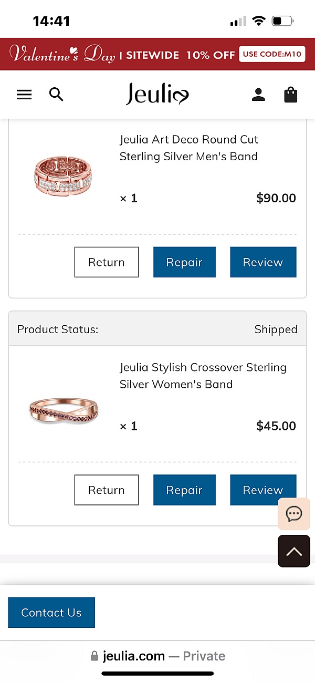This screenshot has height=682, width=315.
Task: Tap the lock icon beside jeulia.com
Action: pos(94,656)
